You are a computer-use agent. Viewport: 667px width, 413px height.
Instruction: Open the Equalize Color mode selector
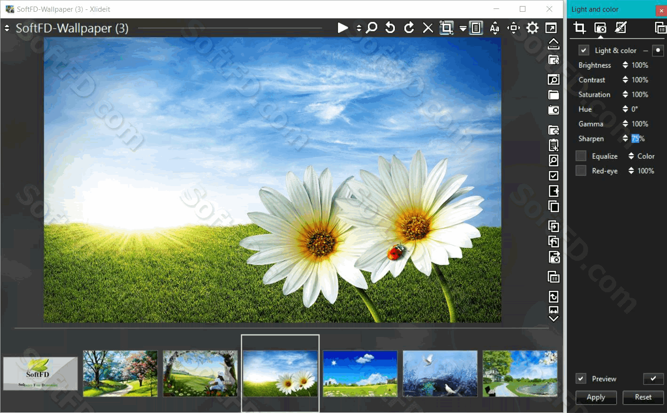(x=642, y=156)
